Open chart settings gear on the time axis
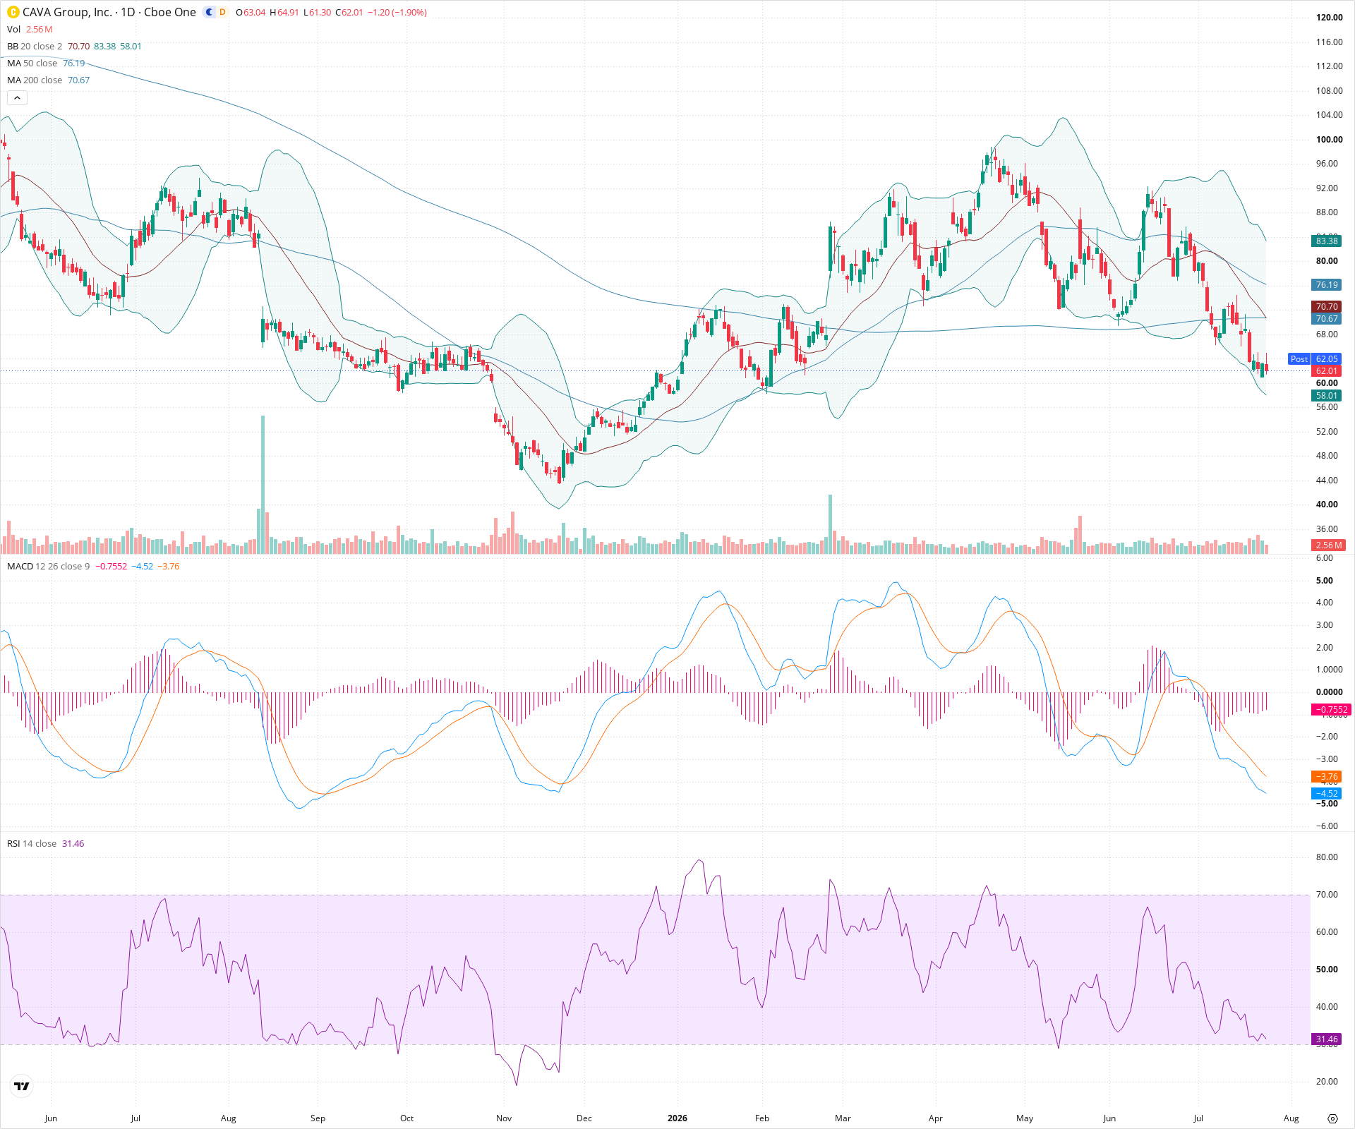 click(1332, 1118)
